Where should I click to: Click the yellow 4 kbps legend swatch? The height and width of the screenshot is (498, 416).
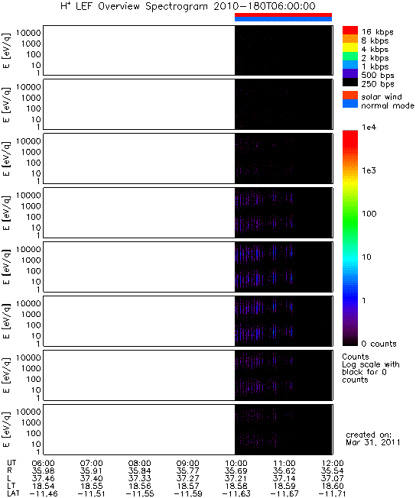(350, 47)
